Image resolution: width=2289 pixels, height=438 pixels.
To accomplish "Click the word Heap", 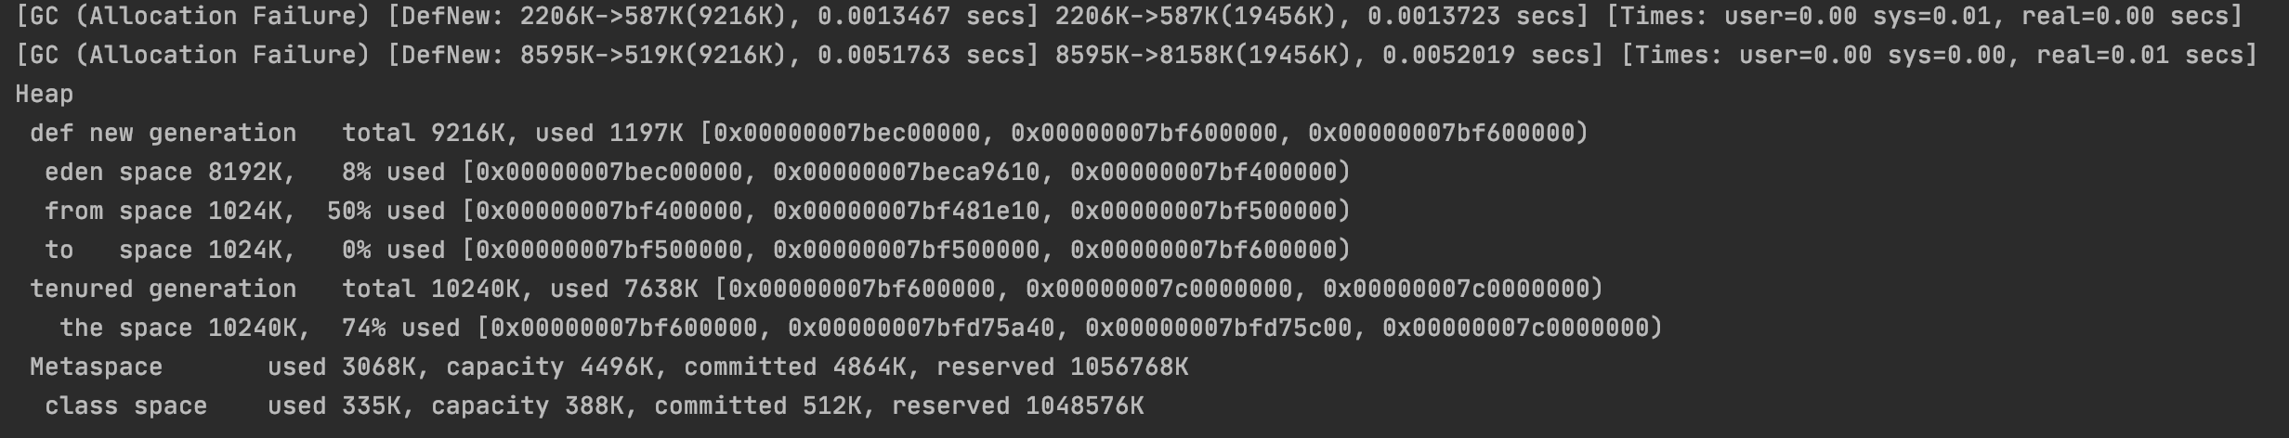I will click(45, 95).
